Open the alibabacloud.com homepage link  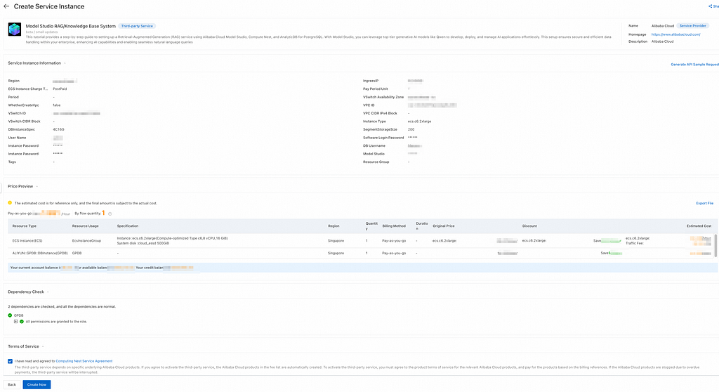[675, 34]
